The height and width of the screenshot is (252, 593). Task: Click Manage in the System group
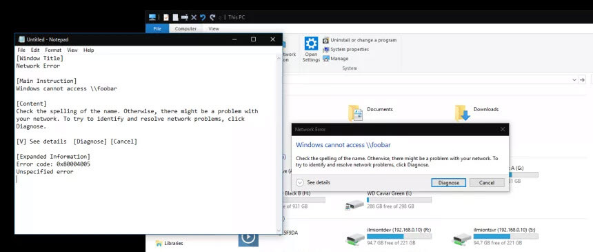pos(335,59)
